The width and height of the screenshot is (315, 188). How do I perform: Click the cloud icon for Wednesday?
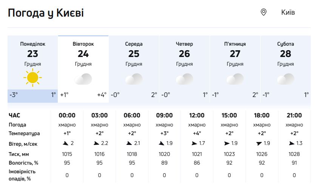click(x=134, y=79)
